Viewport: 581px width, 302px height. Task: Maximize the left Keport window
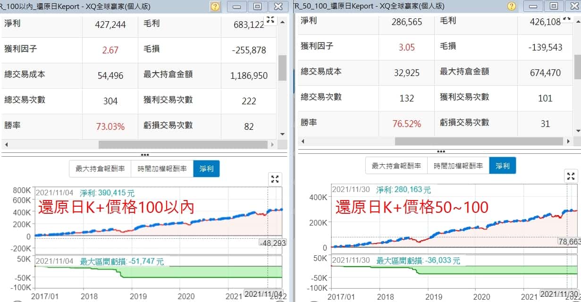257,7
